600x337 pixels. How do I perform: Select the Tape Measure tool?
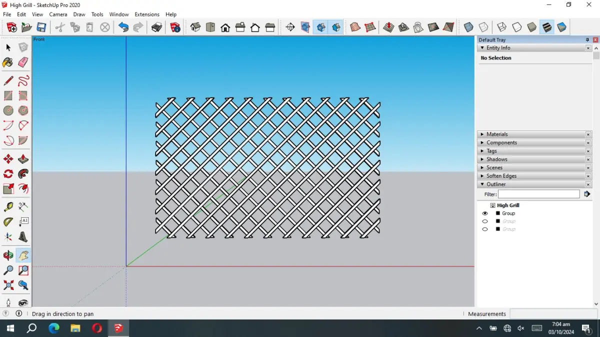click(x=8, y=207)
